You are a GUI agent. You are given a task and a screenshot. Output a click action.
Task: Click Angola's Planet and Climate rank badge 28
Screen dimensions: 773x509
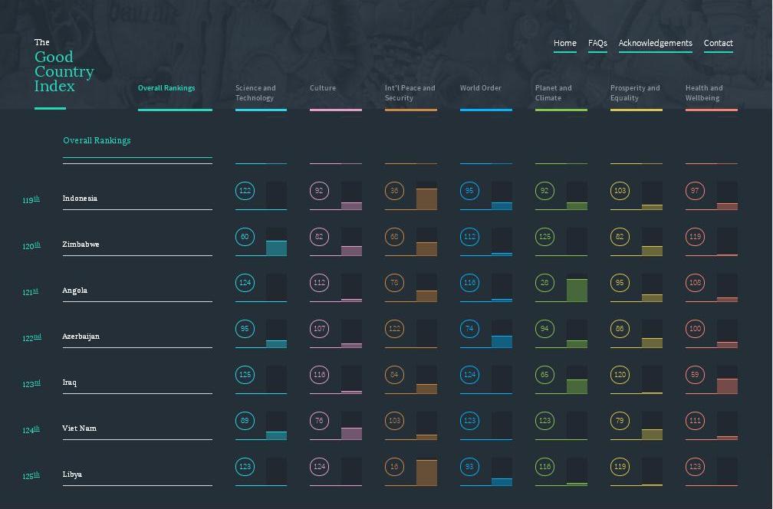coord(544,283)
